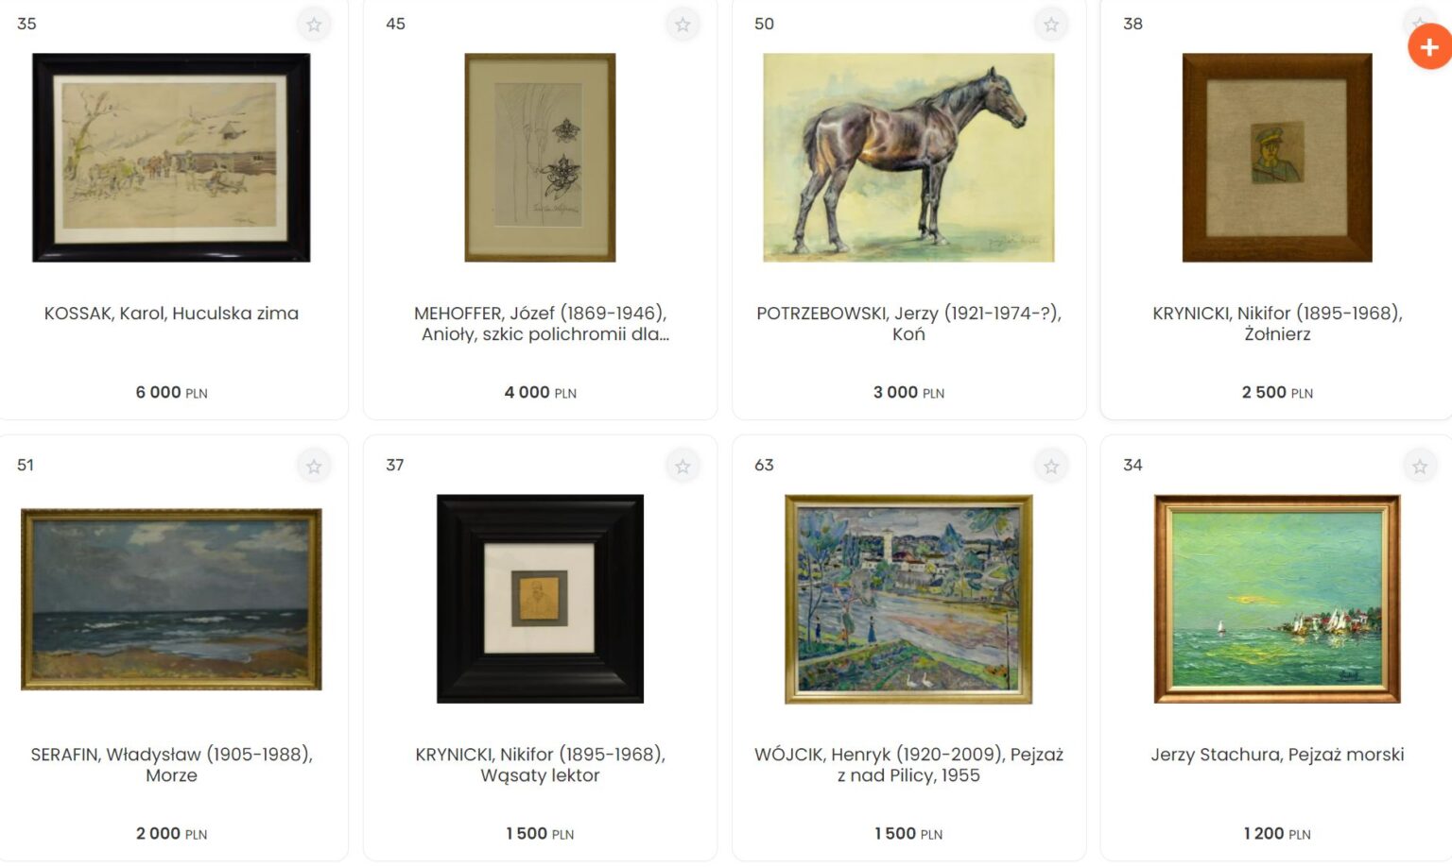View the Serafin Morze seascape image

(171, 599)
